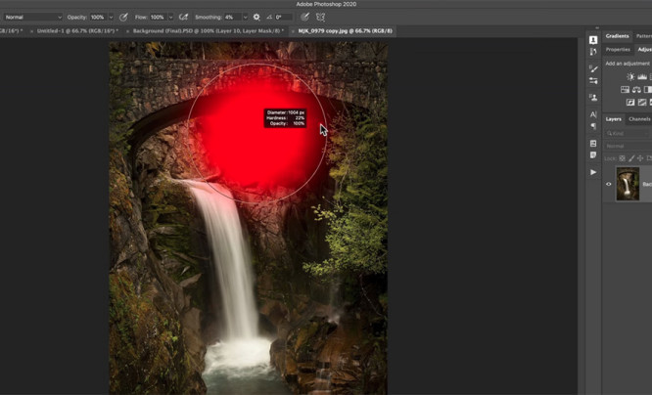Switch to the Channels tab
This screenshot has height=395, width=652.
click(x=639, y=119)
